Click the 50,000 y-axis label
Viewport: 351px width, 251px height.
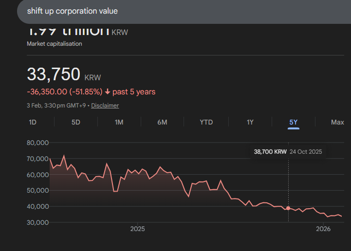point(37,190)
